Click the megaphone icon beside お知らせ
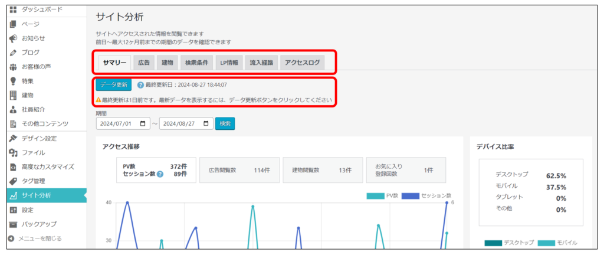 click(x=12, y=38)
